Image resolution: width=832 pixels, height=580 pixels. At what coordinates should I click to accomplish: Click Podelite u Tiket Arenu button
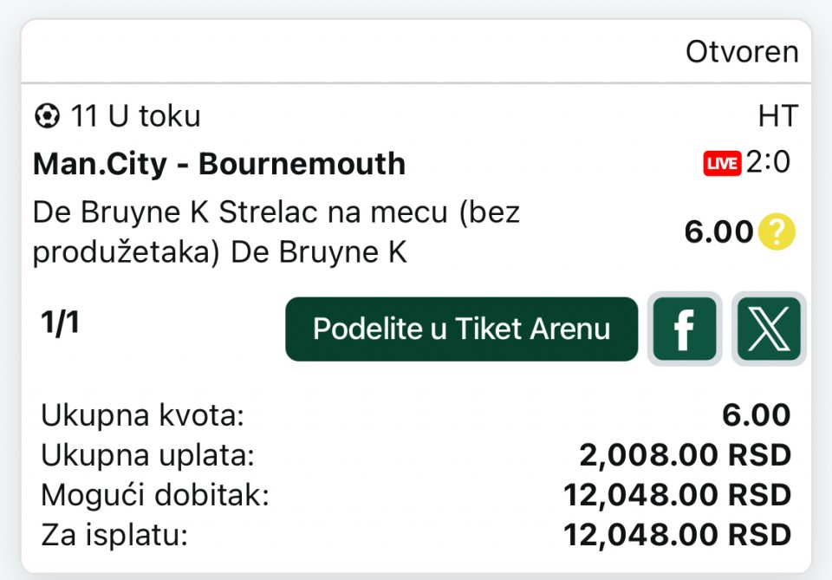pyautogui.click(x=462, y=329)
